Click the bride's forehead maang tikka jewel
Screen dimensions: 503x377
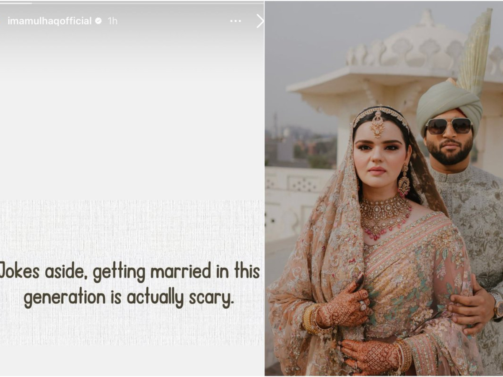[377, 124]
